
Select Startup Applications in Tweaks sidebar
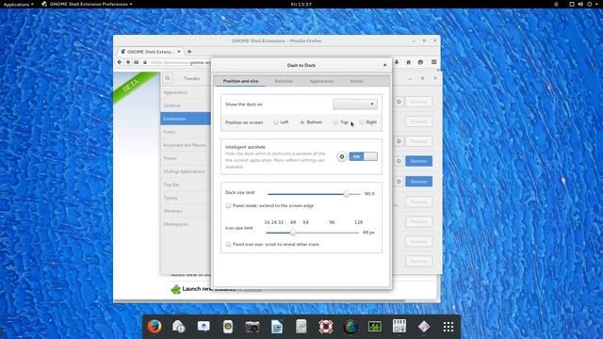186,171
